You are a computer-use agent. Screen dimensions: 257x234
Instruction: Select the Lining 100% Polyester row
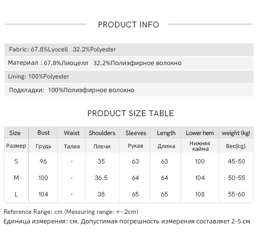[39, 76]
